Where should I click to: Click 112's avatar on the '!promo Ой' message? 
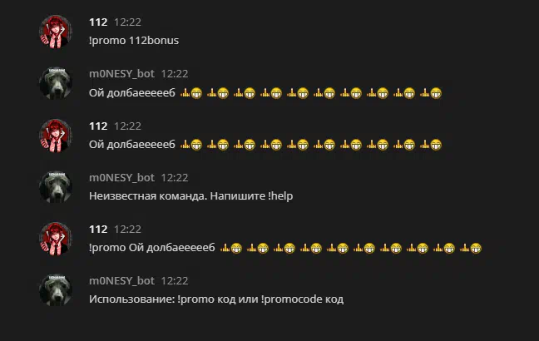tap(56, 239)
